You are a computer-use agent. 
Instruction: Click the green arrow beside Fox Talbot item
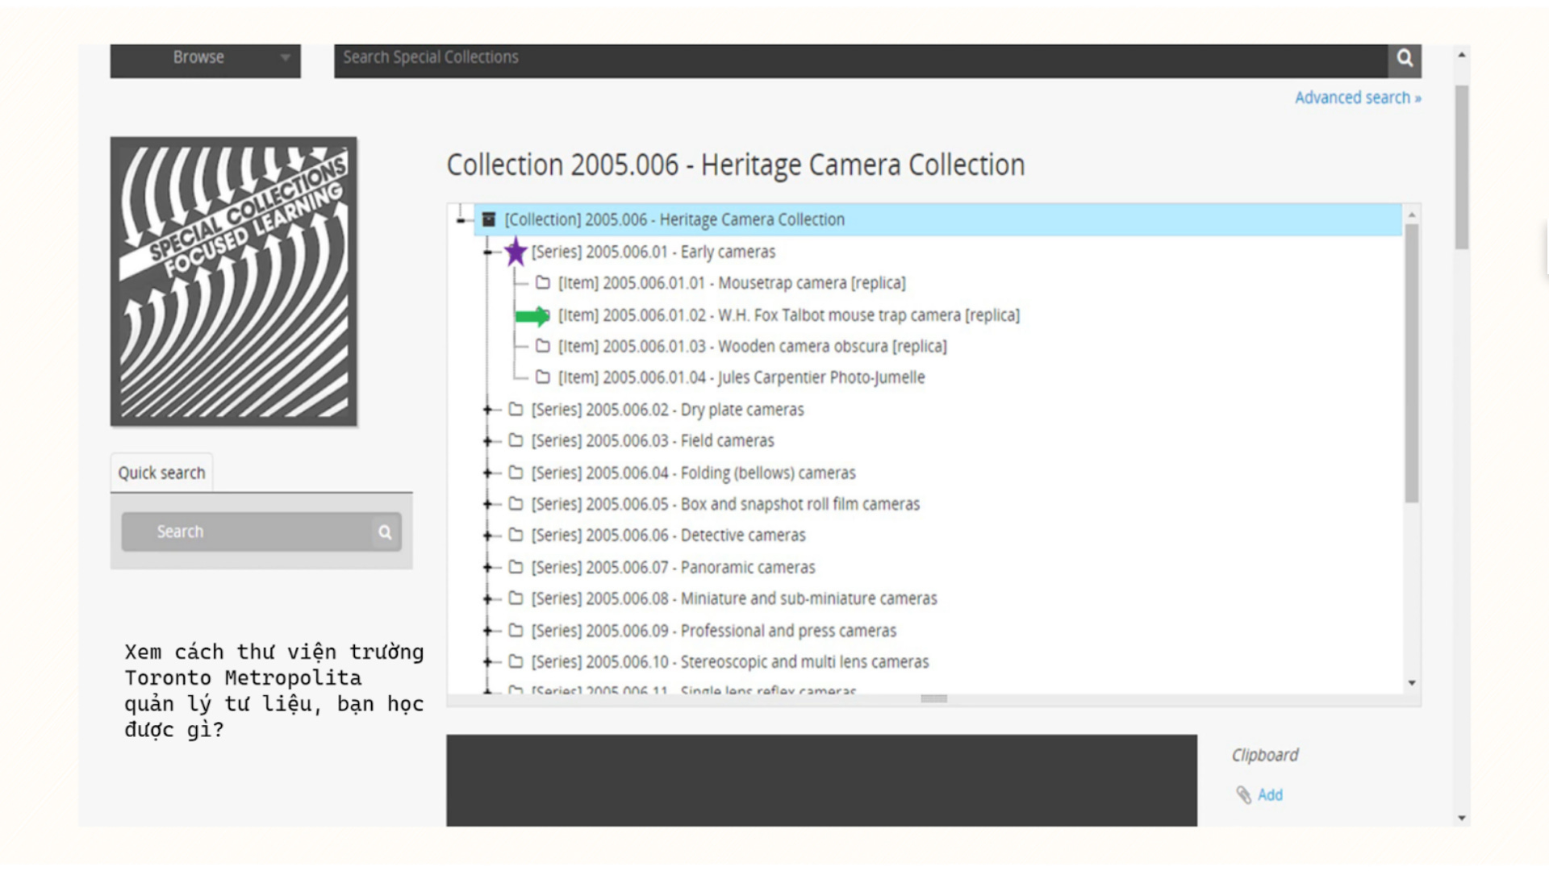coord(532,316)
